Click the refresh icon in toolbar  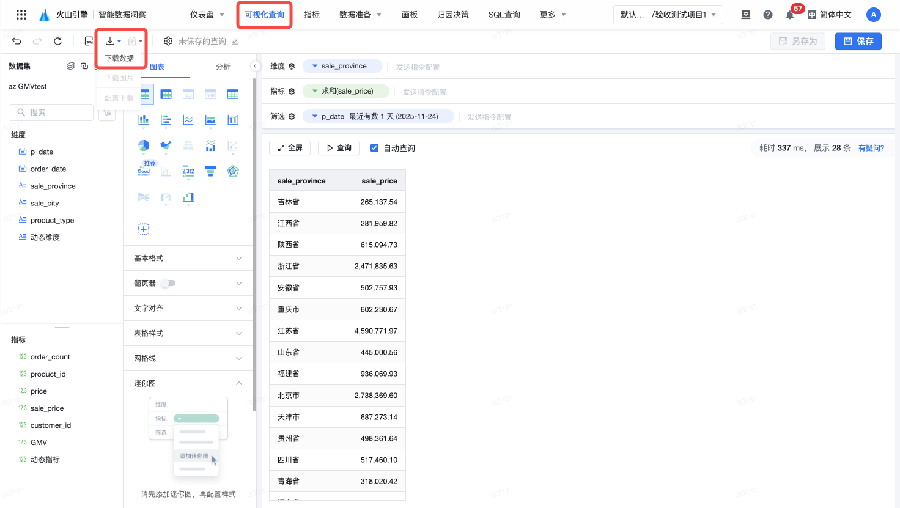pyautogui.click(x=57, y=41)
